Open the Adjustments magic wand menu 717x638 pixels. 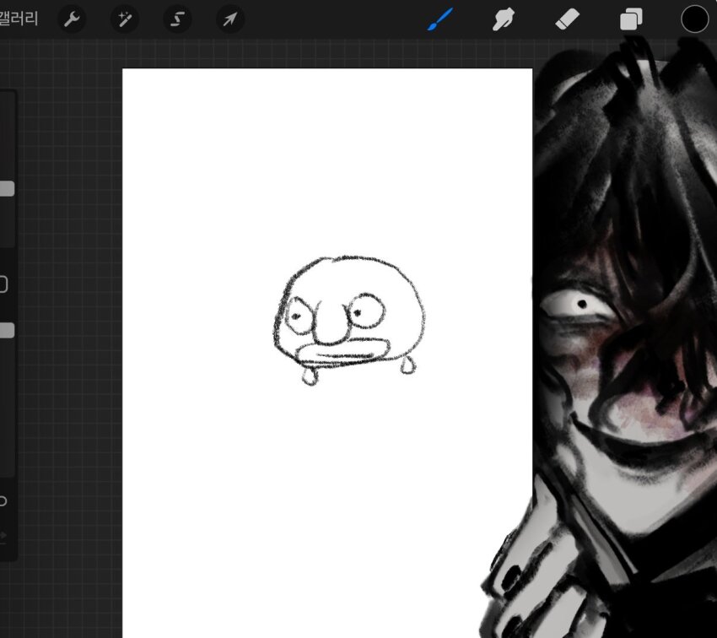124,19
